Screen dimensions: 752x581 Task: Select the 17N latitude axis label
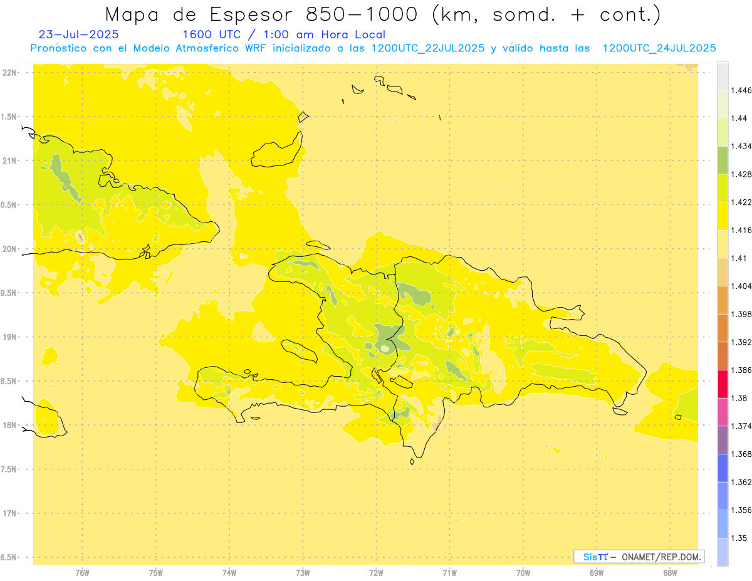point(10,513)
